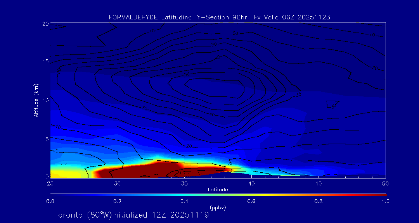The image size is (419, 223).
Task: Select the 45 tick on the latitude axis
Action: pos(319,183)
